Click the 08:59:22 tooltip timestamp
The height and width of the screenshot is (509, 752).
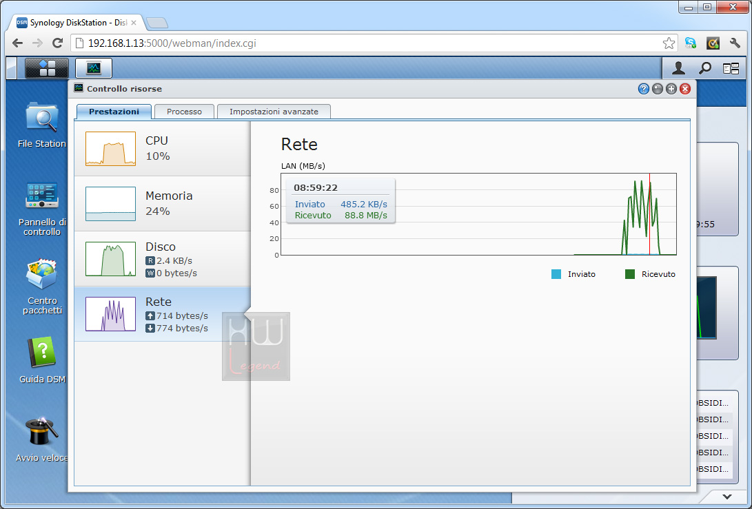click(316, 187)
